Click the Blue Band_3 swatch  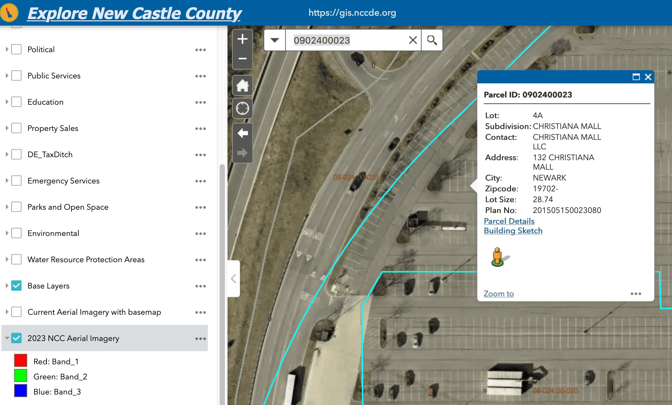[x=21, y=391]
